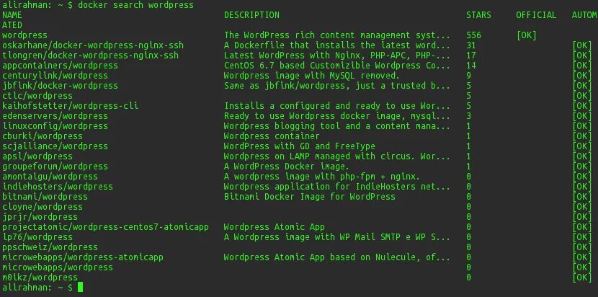Click the terminal cursor block at the prompt

click(80, 287)
